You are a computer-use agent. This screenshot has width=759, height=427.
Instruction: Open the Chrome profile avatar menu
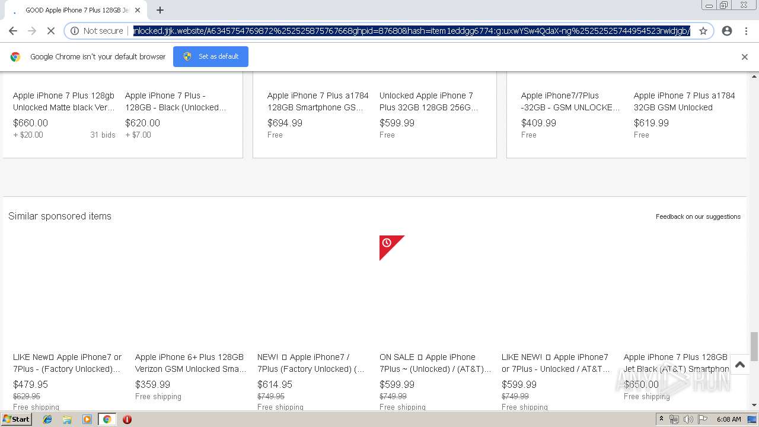click(727, 31)
